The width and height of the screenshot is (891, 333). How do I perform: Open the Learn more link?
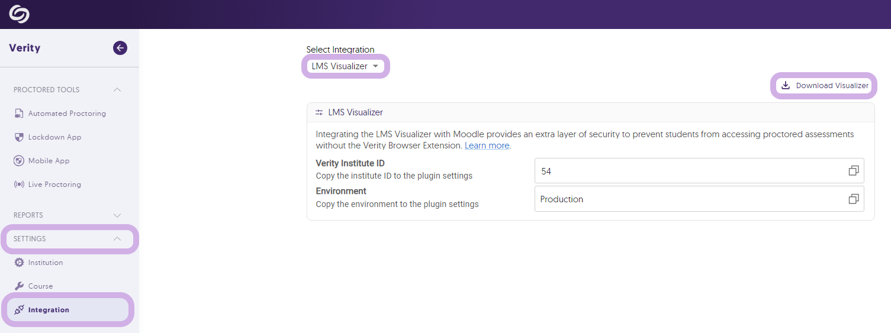pos(487,146)
